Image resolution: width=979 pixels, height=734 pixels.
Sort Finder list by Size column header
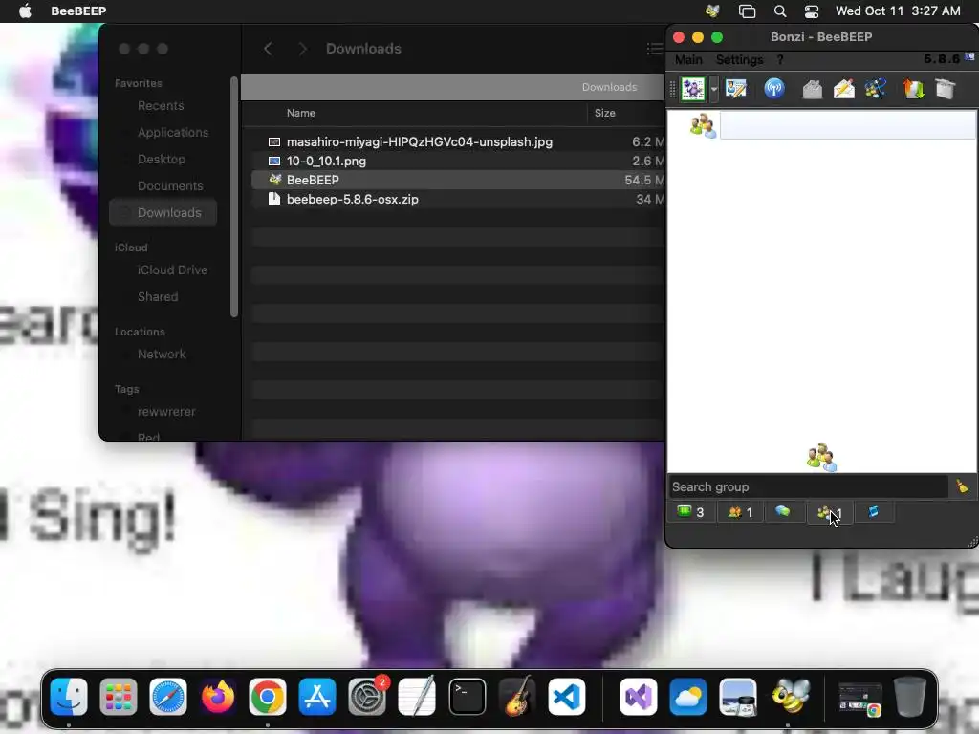604,113
